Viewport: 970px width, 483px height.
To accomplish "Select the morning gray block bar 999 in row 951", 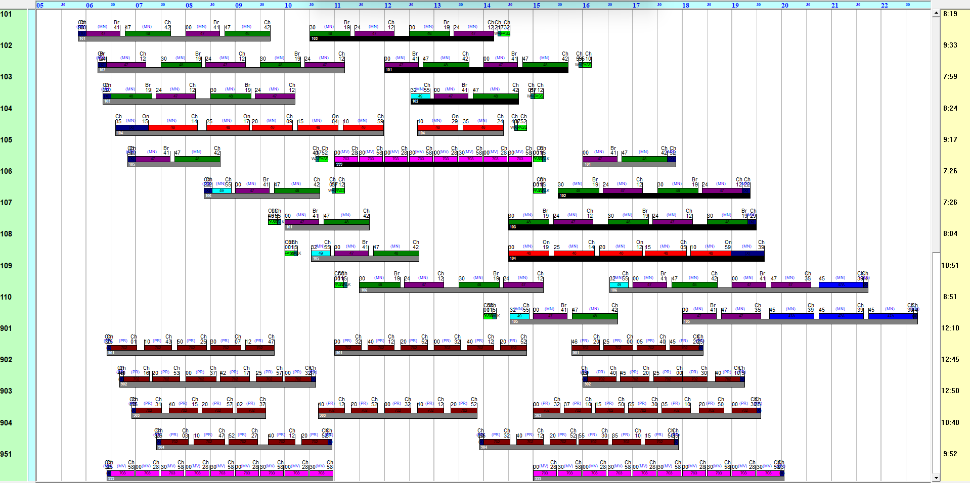I will pyautogui.click(x=220, y=478).
